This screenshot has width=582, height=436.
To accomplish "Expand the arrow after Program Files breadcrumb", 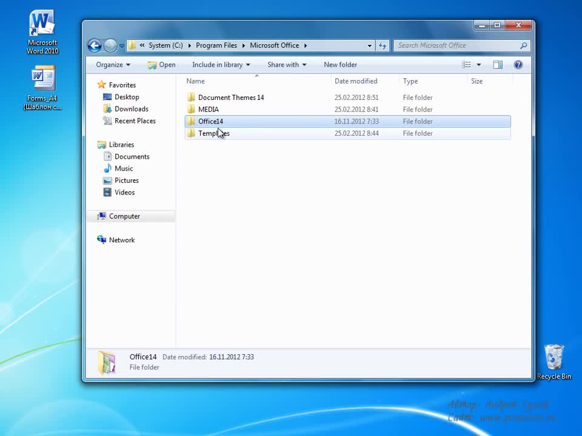I will (244, 45).
